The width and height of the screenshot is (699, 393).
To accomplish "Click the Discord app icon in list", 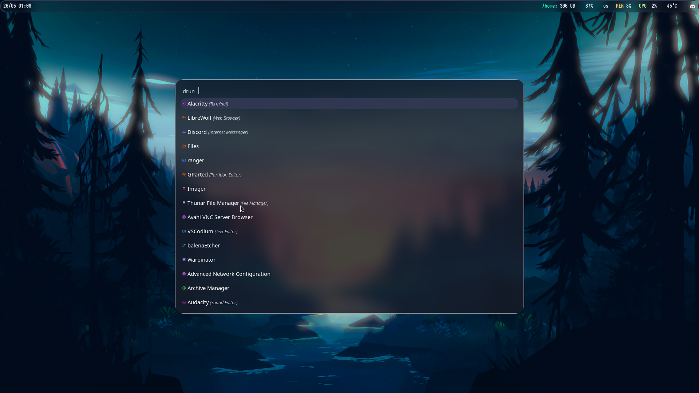I will [x=184, y=132].
